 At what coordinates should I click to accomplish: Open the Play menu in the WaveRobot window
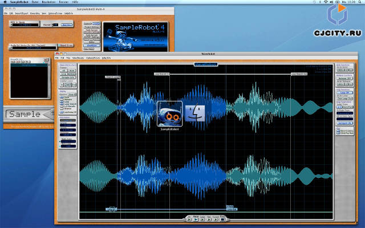click(x=68, y=58)
